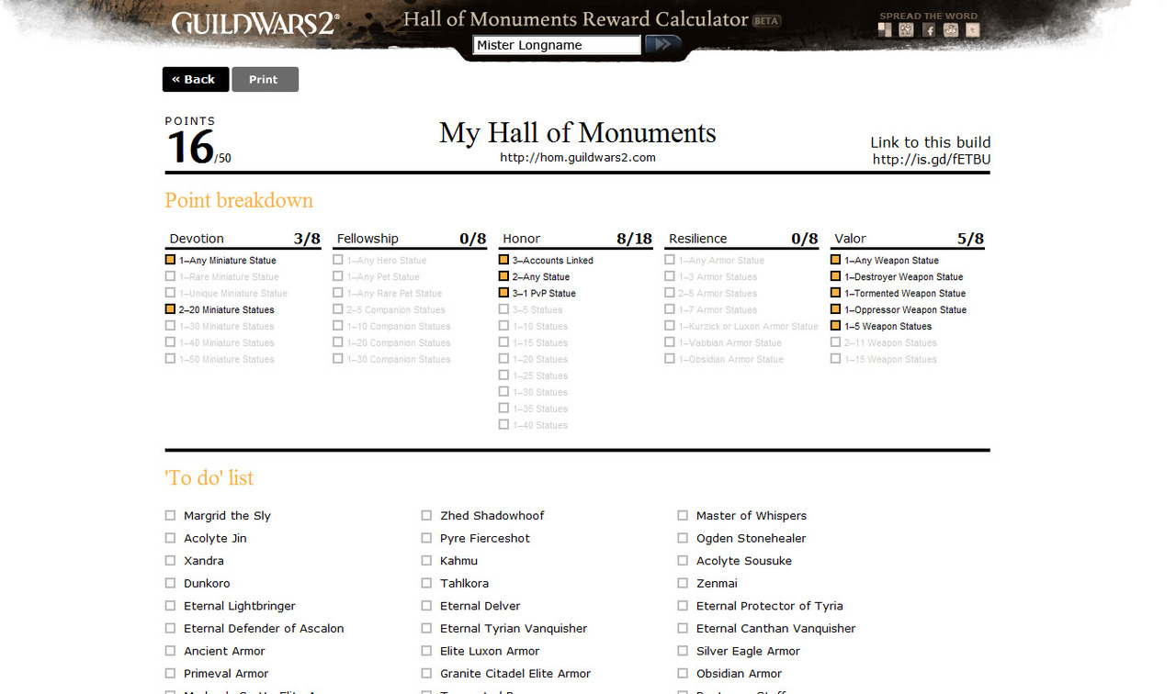Check 1–30 Companion Statues

point(338,359)
